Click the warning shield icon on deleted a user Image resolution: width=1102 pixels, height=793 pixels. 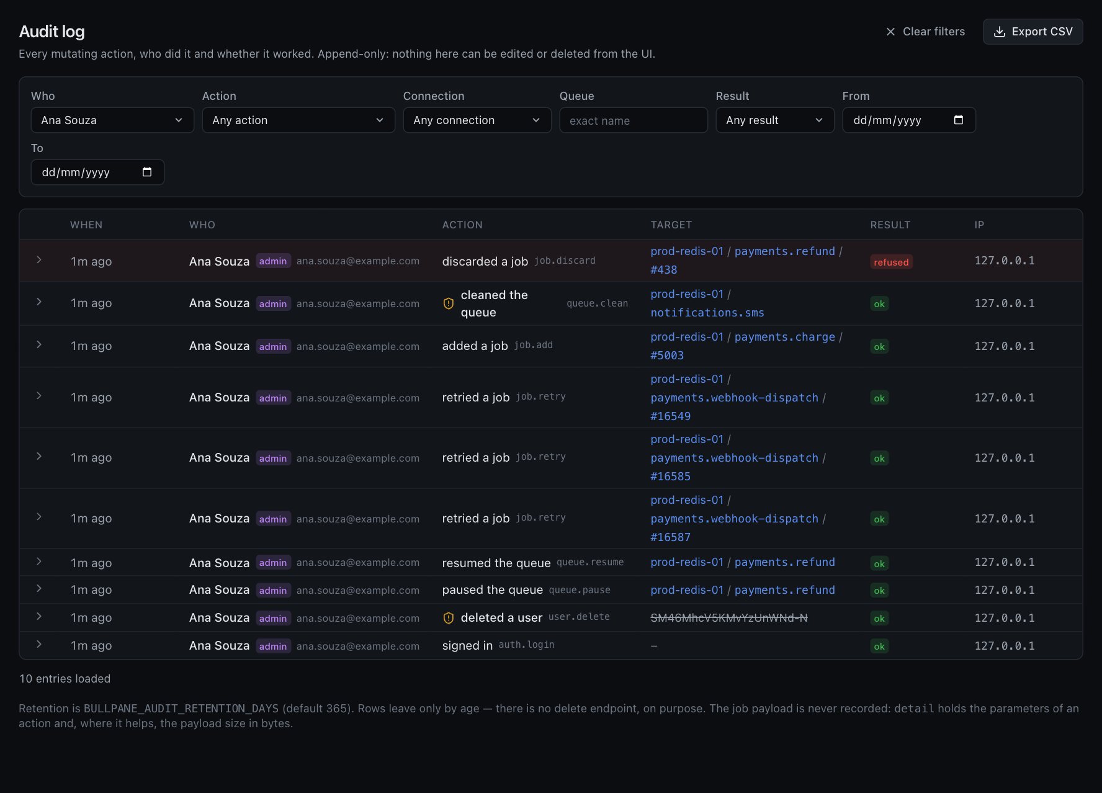point(448,618)
